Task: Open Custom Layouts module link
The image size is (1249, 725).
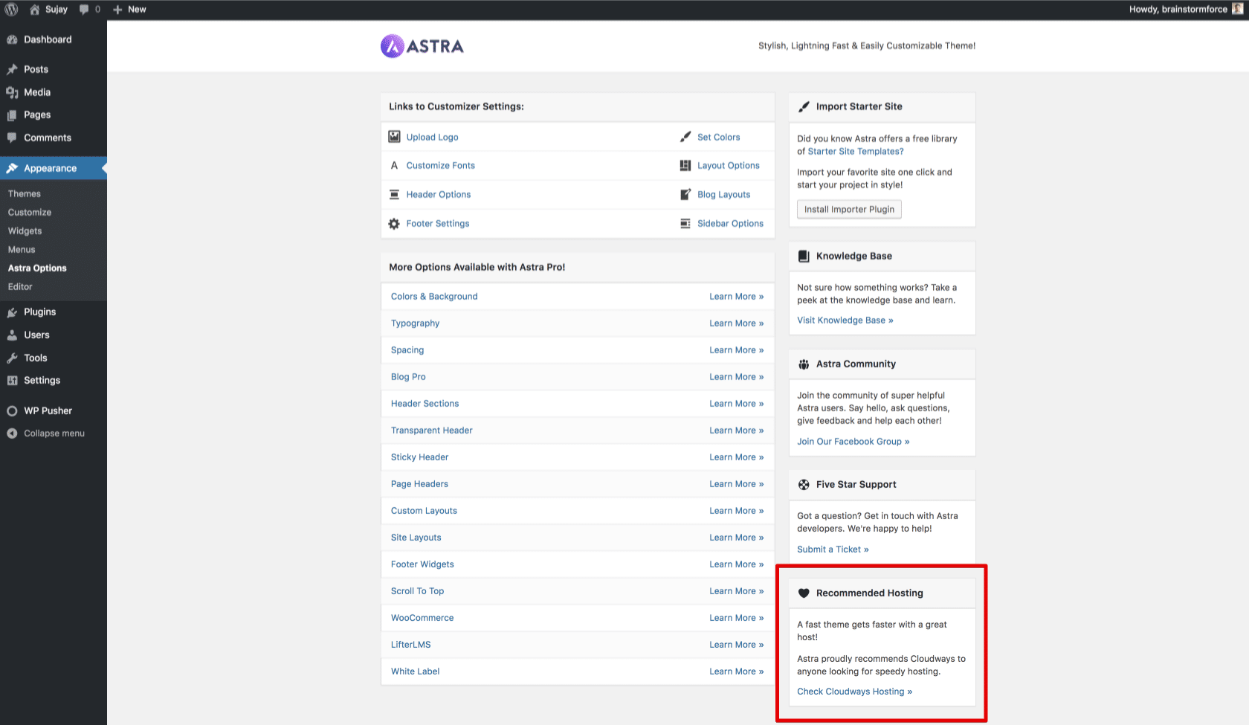Action: click(x=424, y=511)
